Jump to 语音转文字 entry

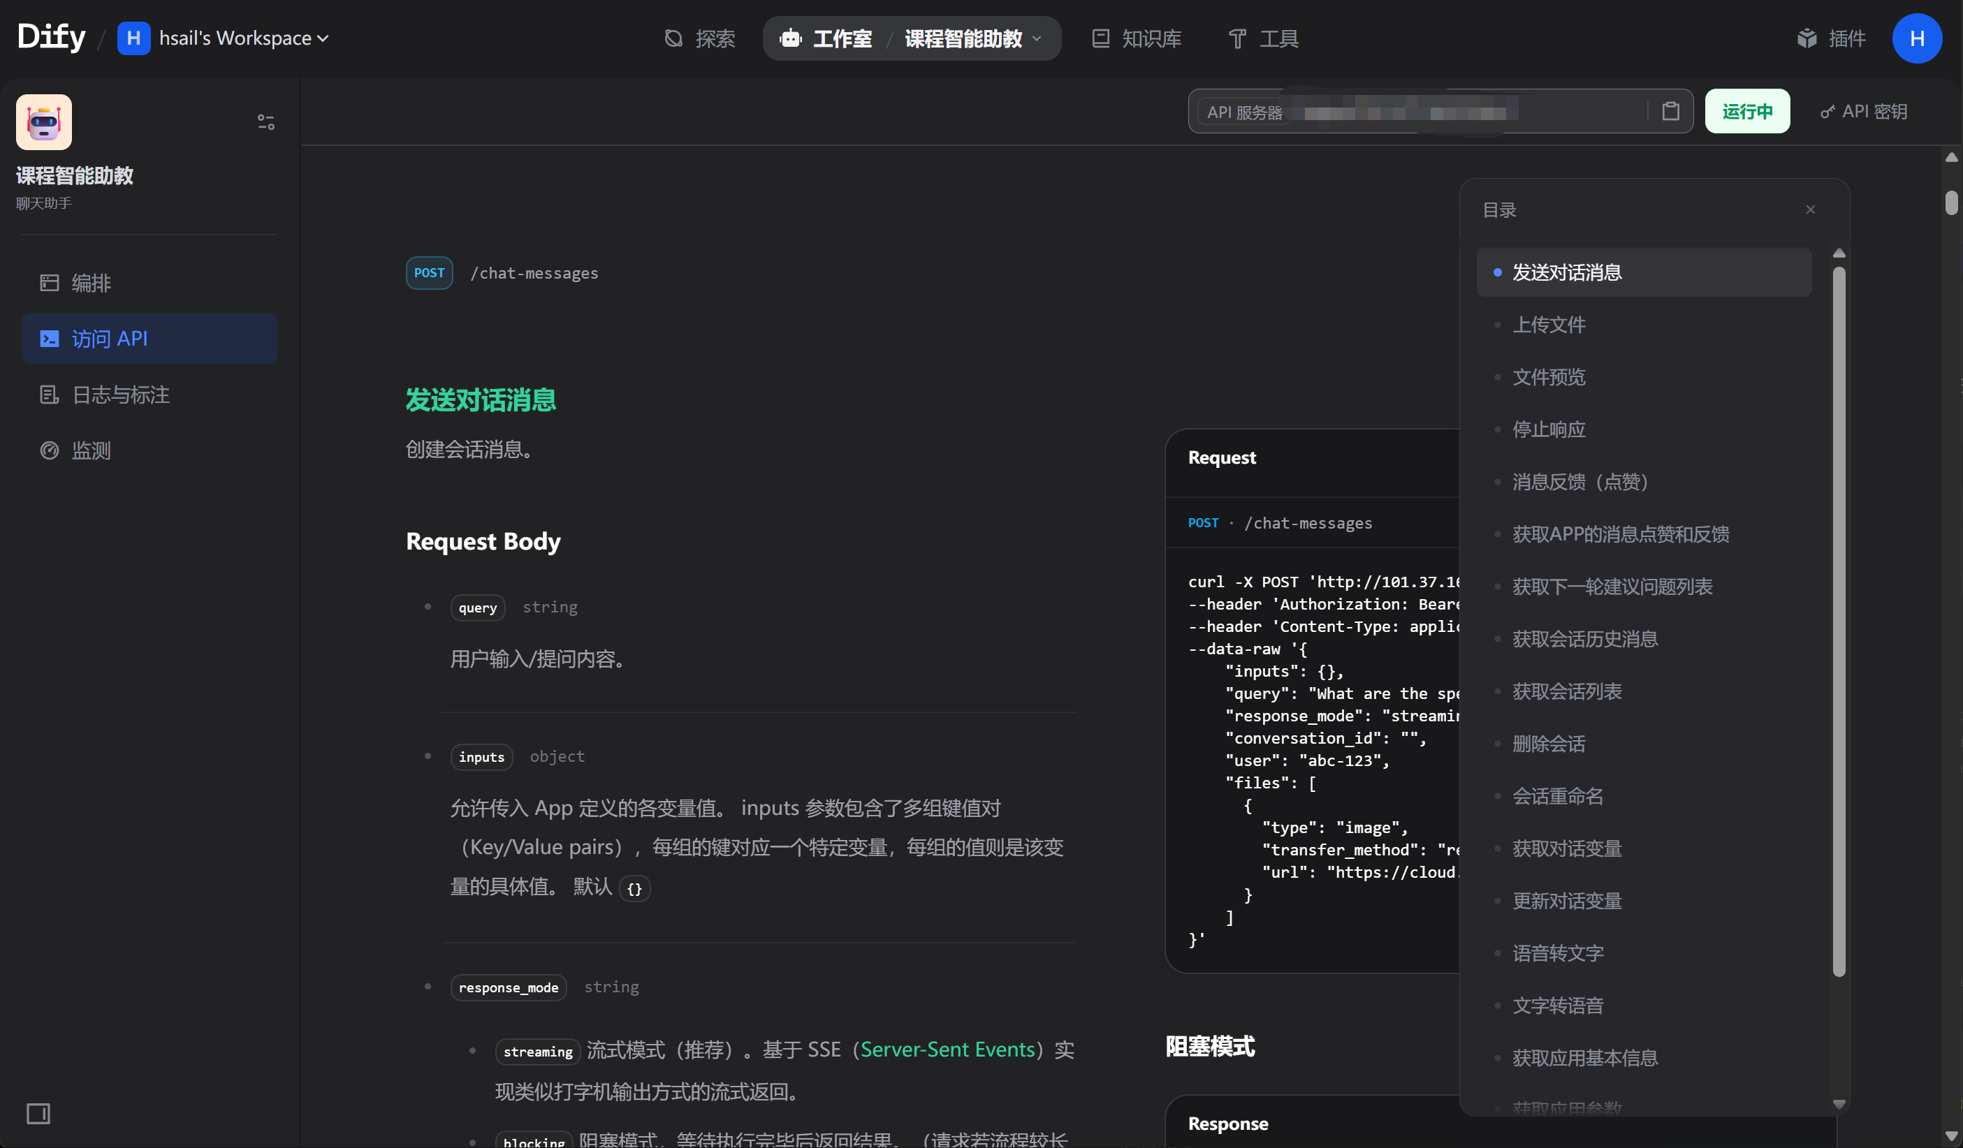pyautogui.click(x=1644, y=953)
